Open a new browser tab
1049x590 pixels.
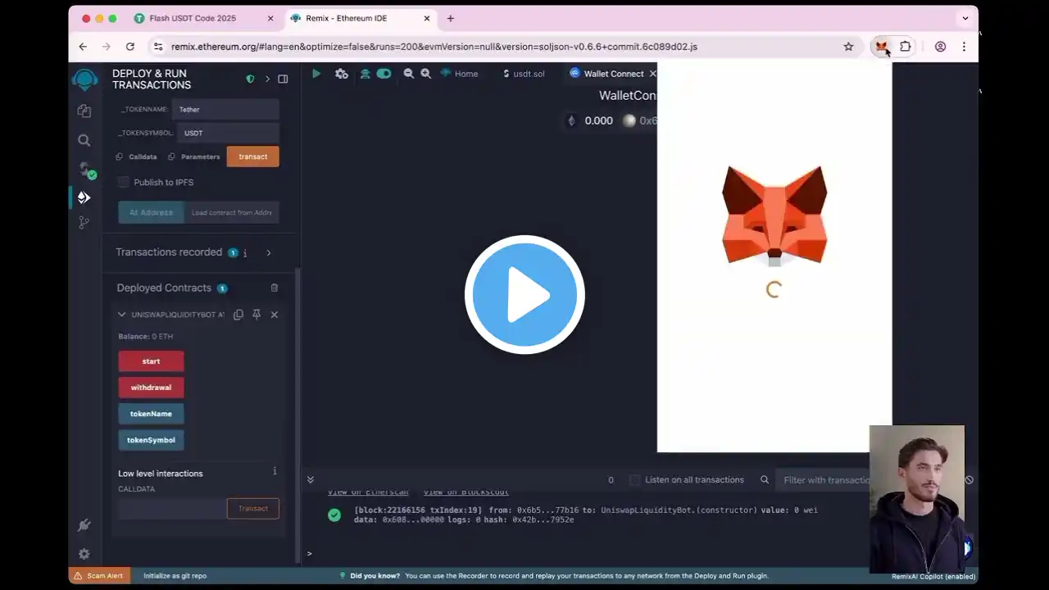tap(450, 18)
